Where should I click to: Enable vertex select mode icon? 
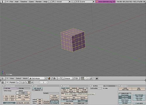tap(82, 78)
